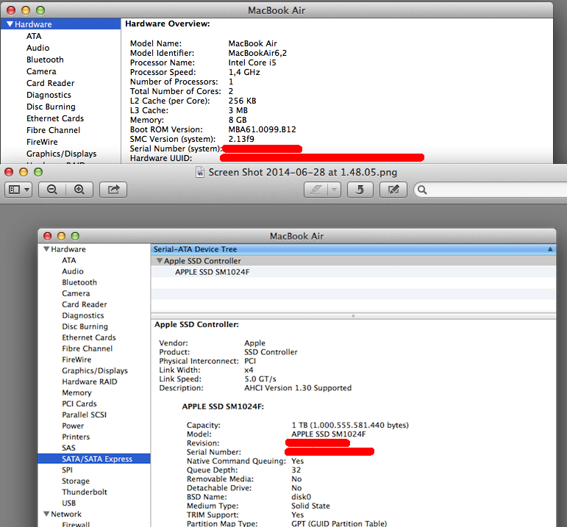
Task: Select USB in the lower sidebar
Action: pos(68,503)
